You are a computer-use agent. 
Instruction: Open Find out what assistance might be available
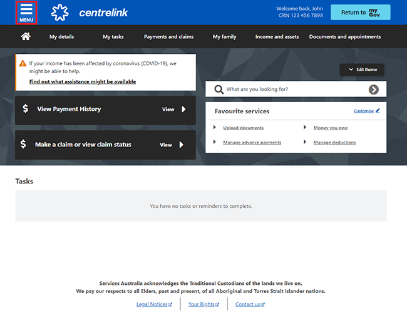pyautogui.click(x=83, y=82)
